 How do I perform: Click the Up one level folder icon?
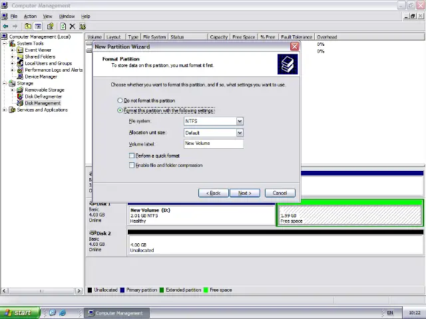(x=28, y=27)
